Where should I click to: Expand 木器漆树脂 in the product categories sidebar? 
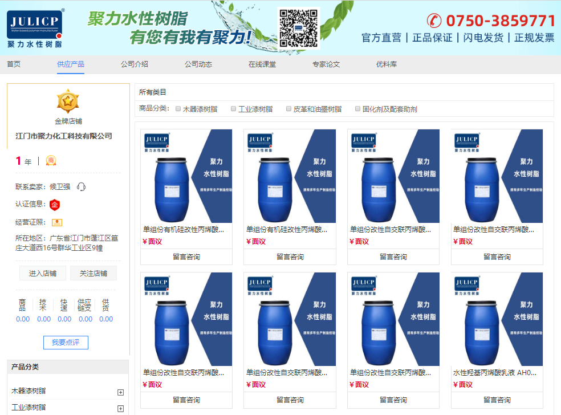click(x=120, y=392)
